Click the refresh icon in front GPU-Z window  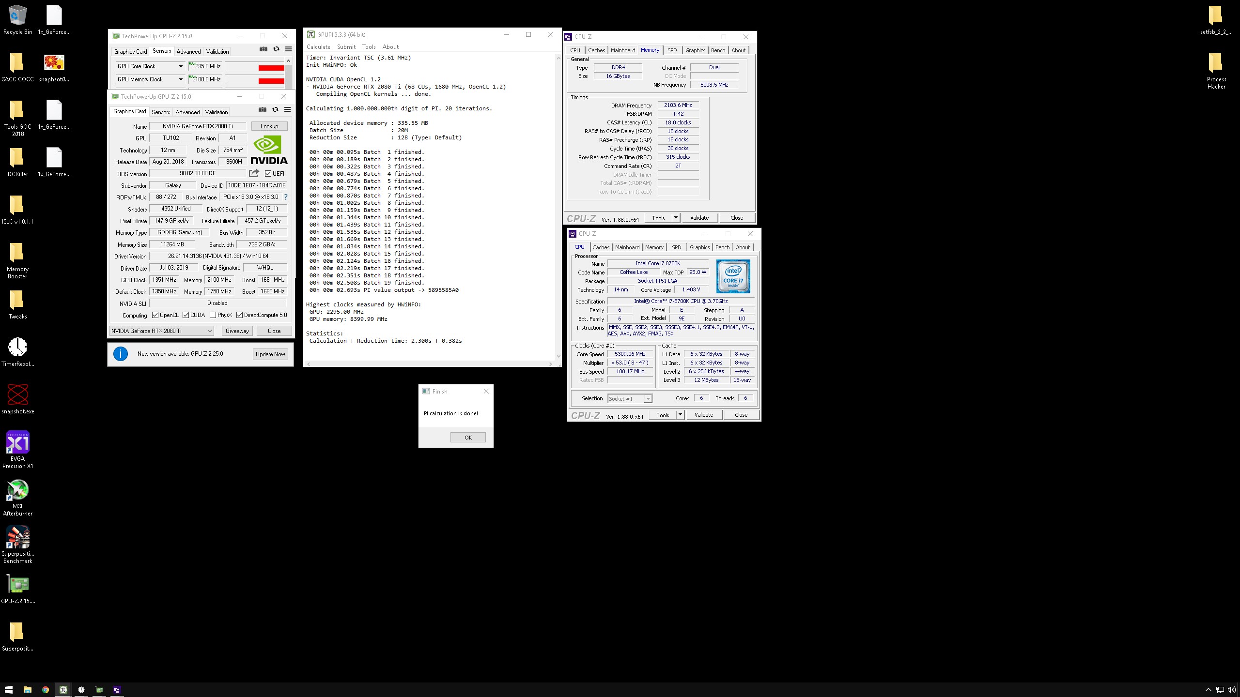[275, 109]
